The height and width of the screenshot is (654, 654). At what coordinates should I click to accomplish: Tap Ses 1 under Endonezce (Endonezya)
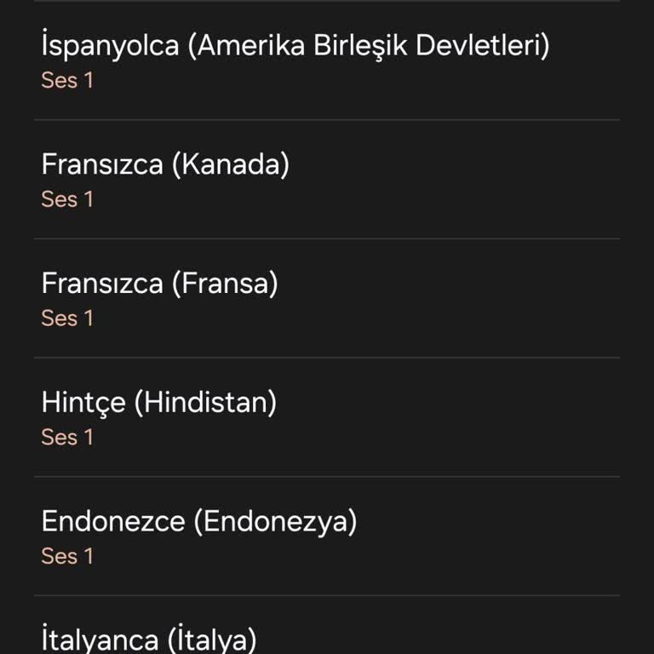67,555
